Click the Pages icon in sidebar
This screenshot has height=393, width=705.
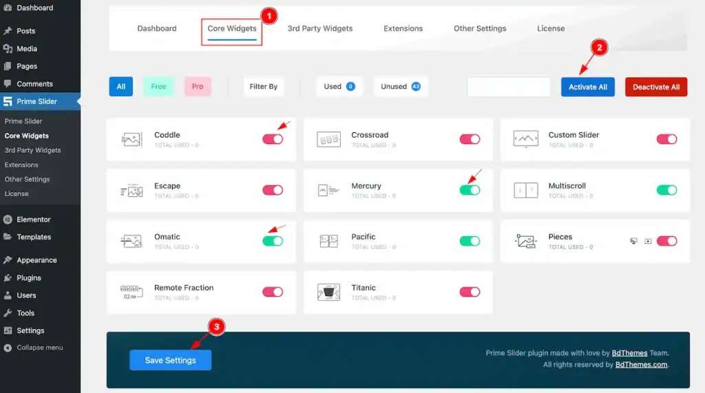coord(8,66)
